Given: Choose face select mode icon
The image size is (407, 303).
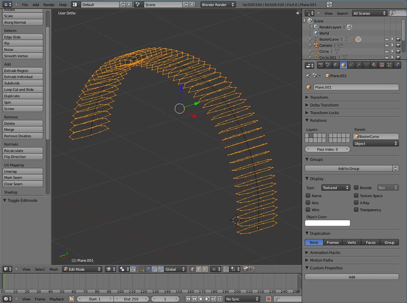Looking at the screenshot, I should click(205, 269).
